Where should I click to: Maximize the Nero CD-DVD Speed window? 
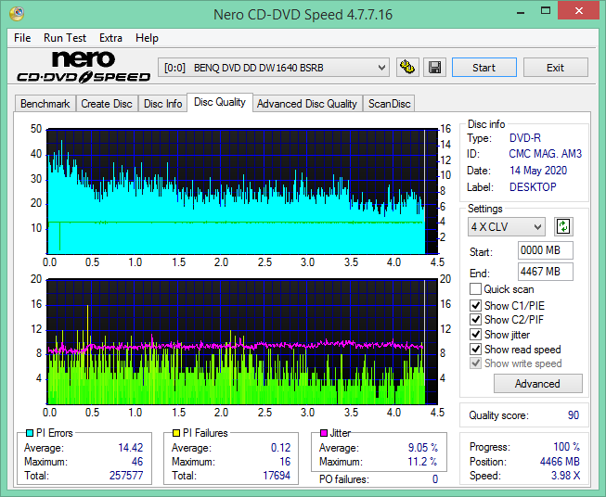(x=546, y=11)
